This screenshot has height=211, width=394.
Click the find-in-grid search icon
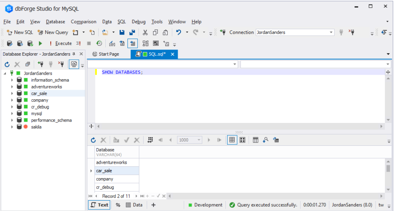[x=266, y=140]
